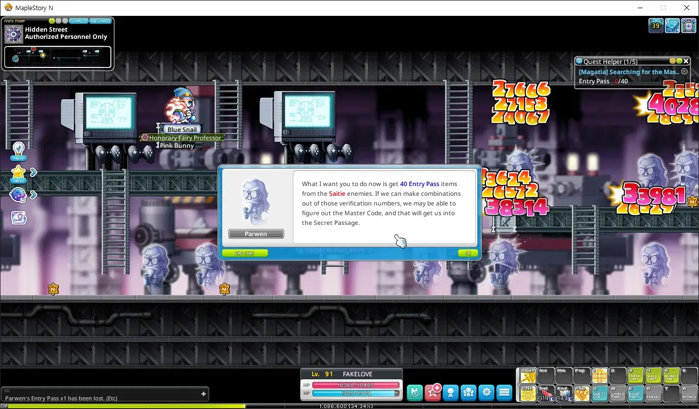699x409 pixels.
Task: Minimize the mini map panel
Action: [x=52, y=21]
